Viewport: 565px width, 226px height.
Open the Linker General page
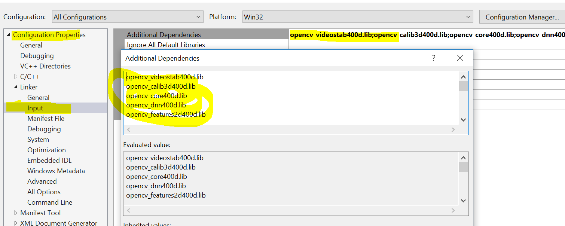pyautogui.click(x=38, y=98)
